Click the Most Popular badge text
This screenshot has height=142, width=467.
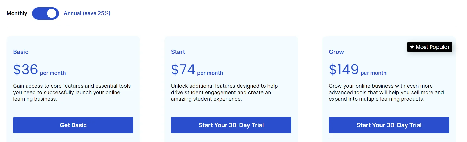[x=432, y=47]
